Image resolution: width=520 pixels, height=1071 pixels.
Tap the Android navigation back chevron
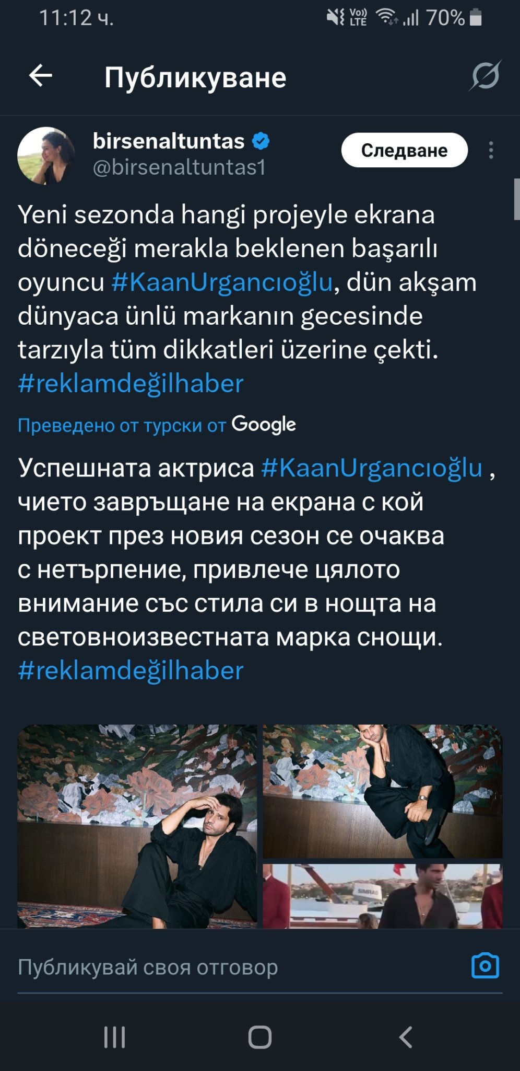pos(406,1037)
